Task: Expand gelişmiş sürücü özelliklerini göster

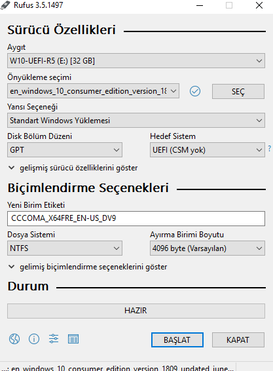Action: (x=73, y=168)
